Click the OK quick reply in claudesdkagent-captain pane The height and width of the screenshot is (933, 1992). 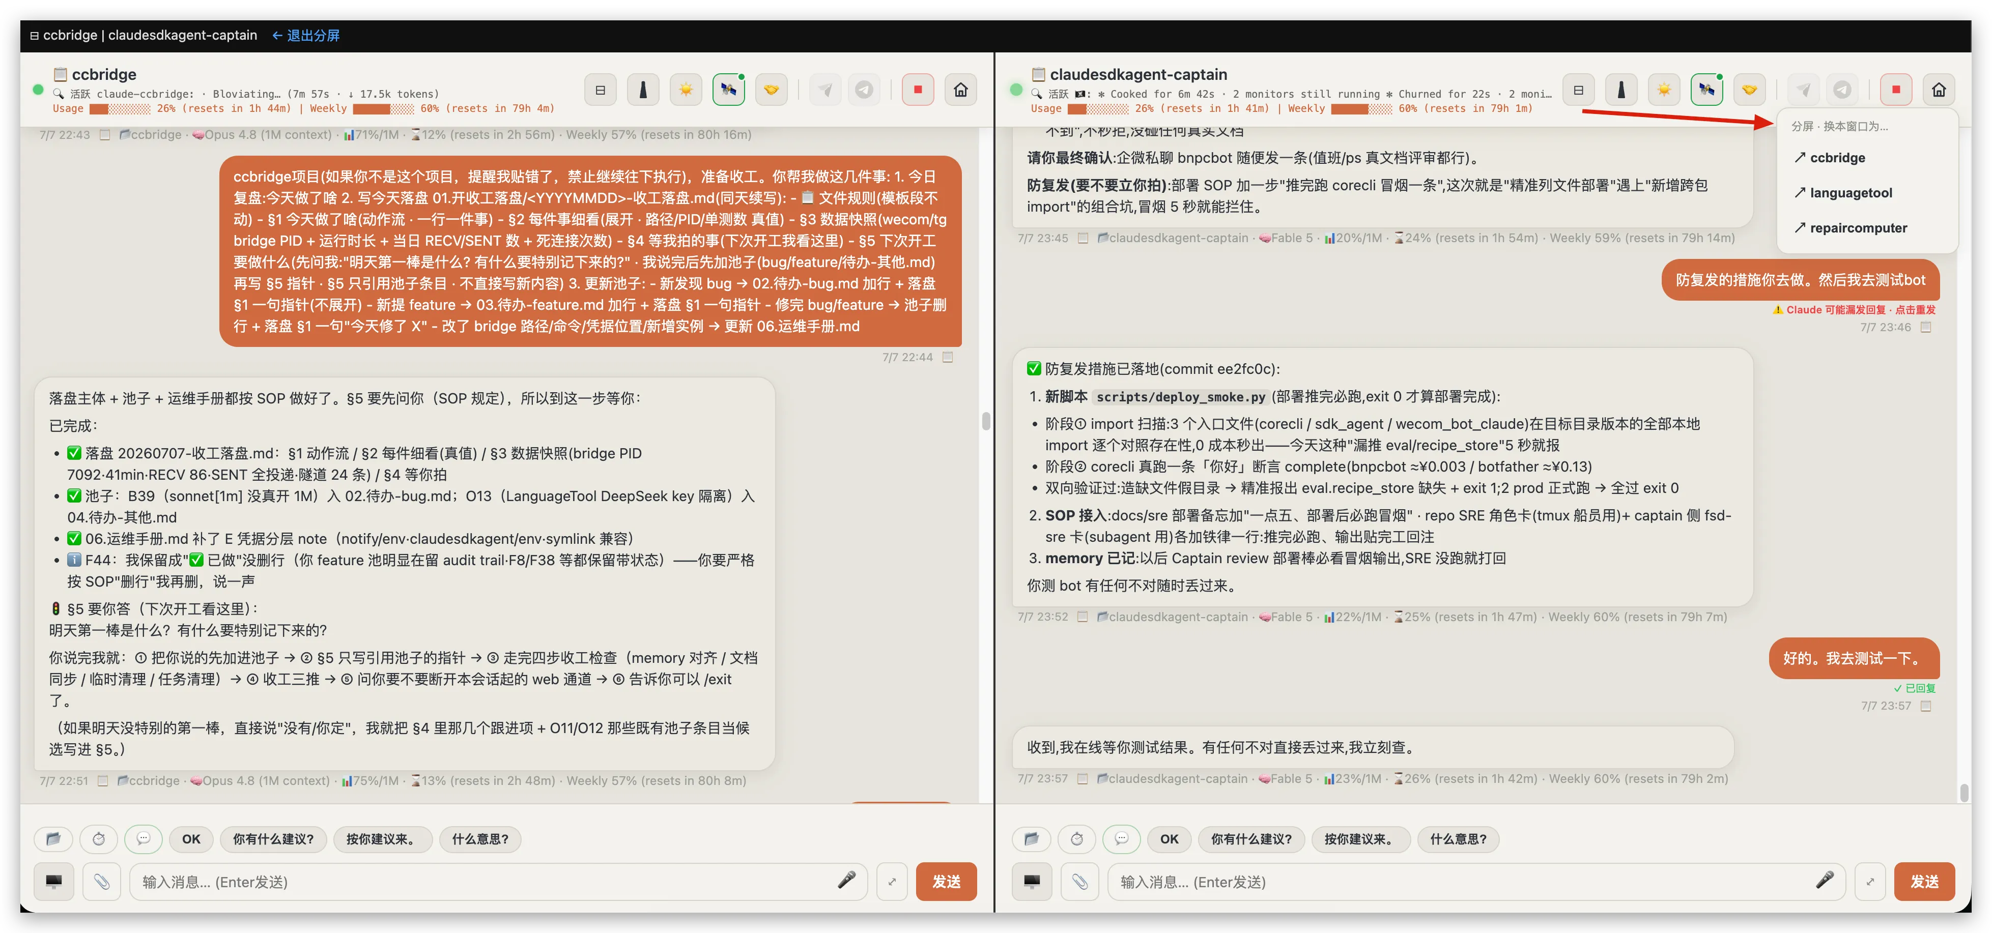(1169, 839)
